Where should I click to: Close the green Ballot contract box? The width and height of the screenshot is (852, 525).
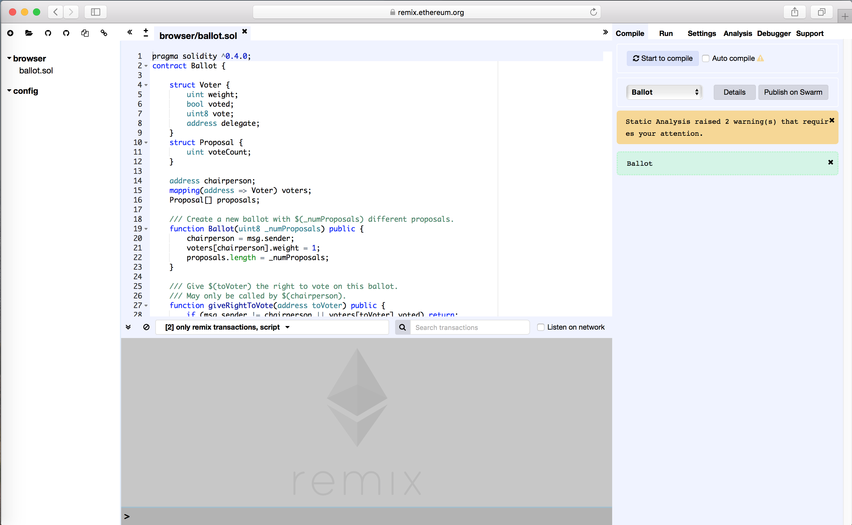click(x=830, y=162)
